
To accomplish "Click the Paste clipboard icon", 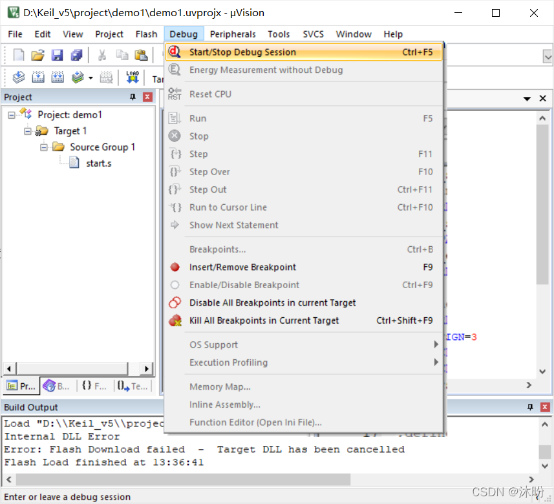I will [141, 55].
